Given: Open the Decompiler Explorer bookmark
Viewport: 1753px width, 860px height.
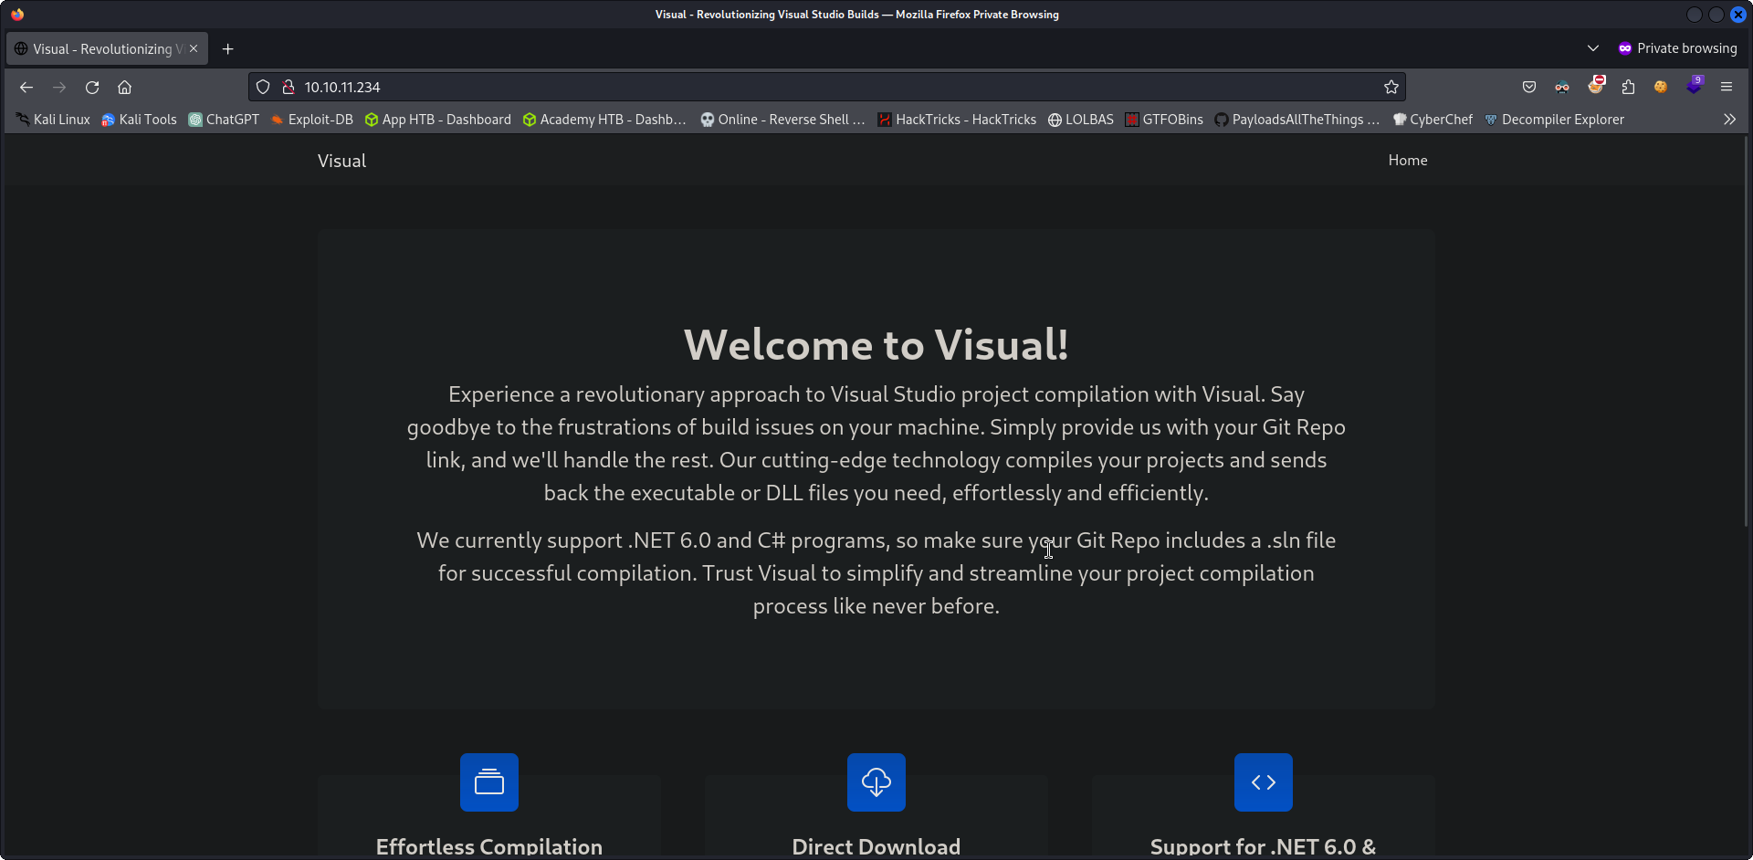Looking at the screenshot, I should 1554,120.
